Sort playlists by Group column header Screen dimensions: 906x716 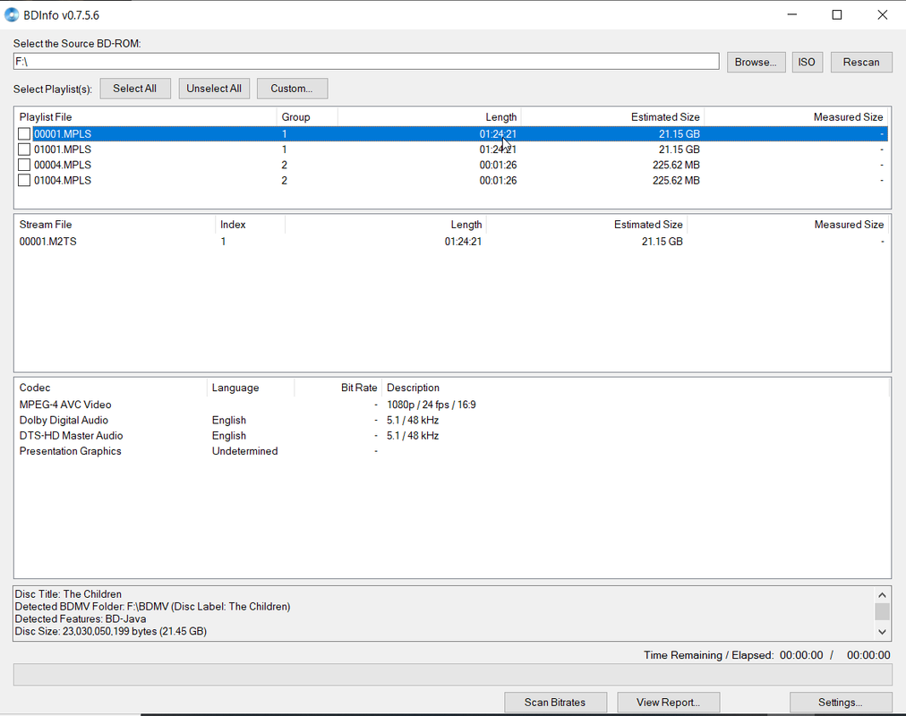[307, 116]
